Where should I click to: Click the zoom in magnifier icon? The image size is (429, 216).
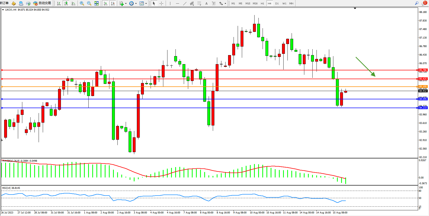(x=82, y=3)
